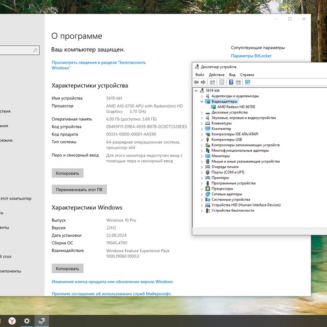
Task: Click install date 22.08.2024
Action: (x=116, y=235)
